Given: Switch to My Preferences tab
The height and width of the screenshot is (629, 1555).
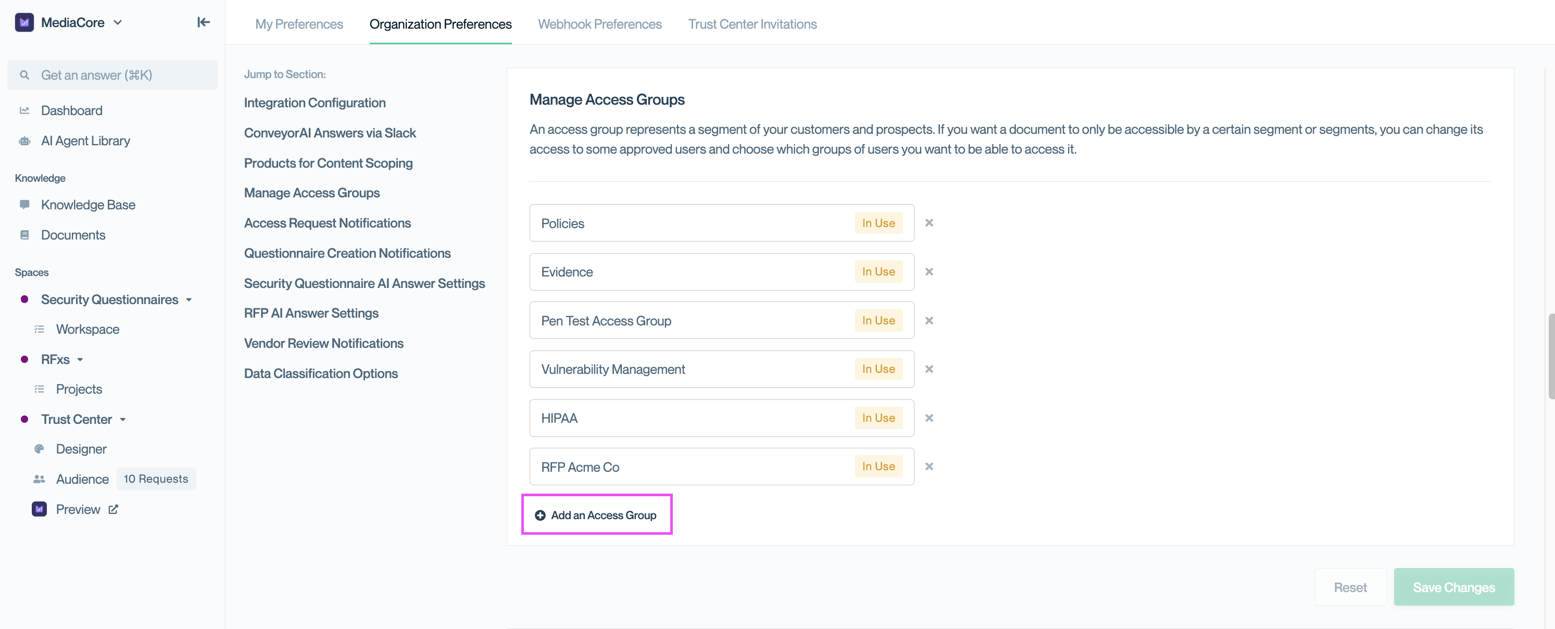Looking at the screenshot, I should click(299, 24).
